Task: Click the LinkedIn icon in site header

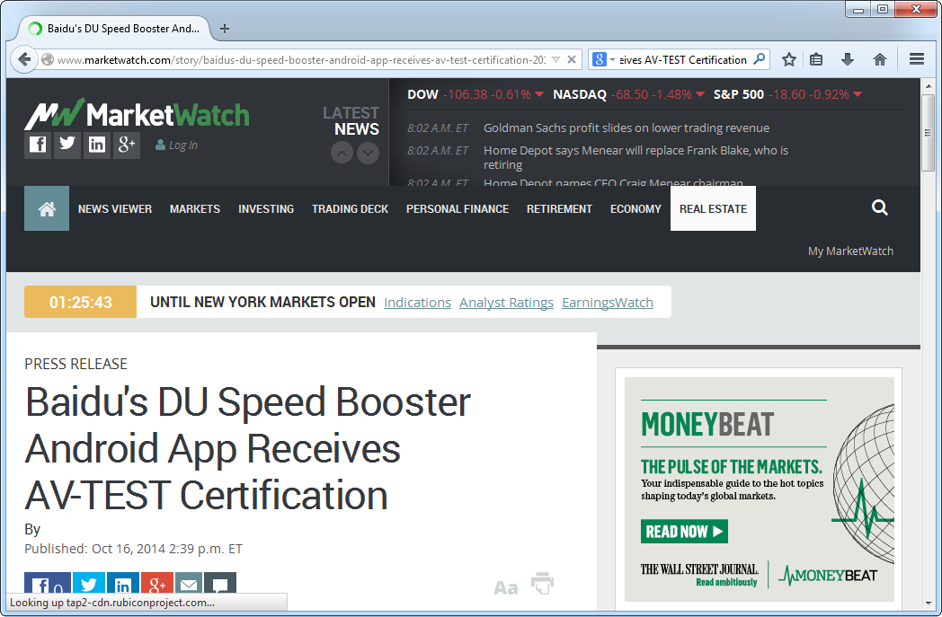Action: [97, 145]
